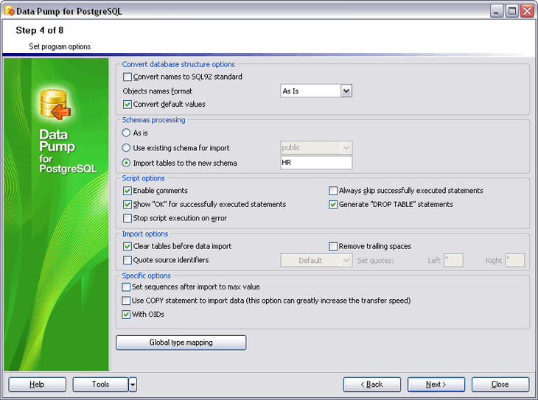Open the Help button
The width and height of the screenshot is (538, 400).
(x=38, y=385)
